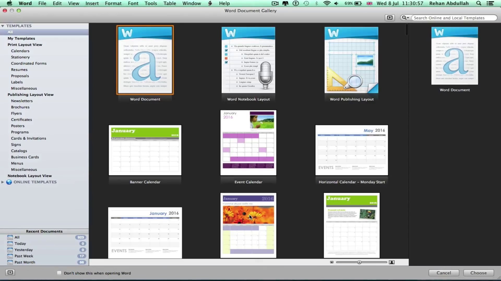Select the Word Notebook Layout template
The width and height of the screenshot is (501, 281).
click(x=248, y=60)
